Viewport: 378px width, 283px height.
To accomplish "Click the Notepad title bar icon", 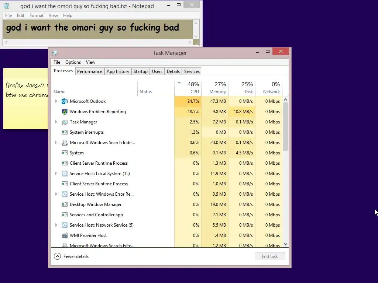I will click(7, 6).
